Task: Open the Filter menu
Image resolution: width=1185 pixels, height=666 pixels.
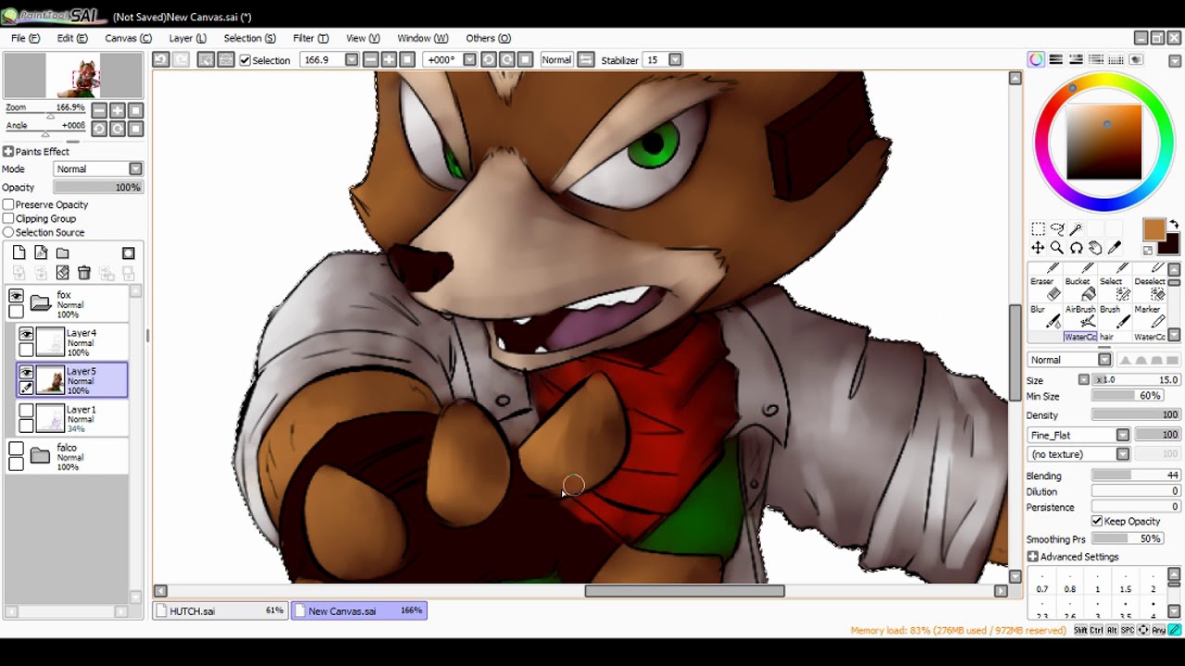Action: point(311,38)
